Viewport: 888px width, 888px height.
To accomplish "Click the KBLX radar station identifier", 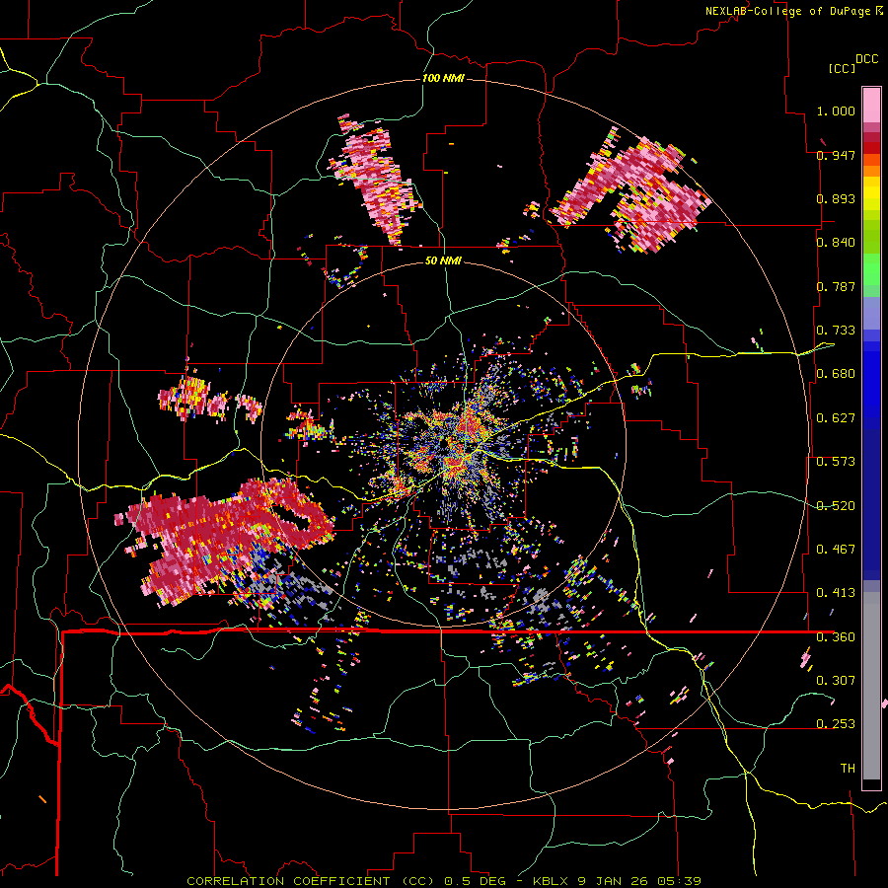I will (x=550, y=881).
